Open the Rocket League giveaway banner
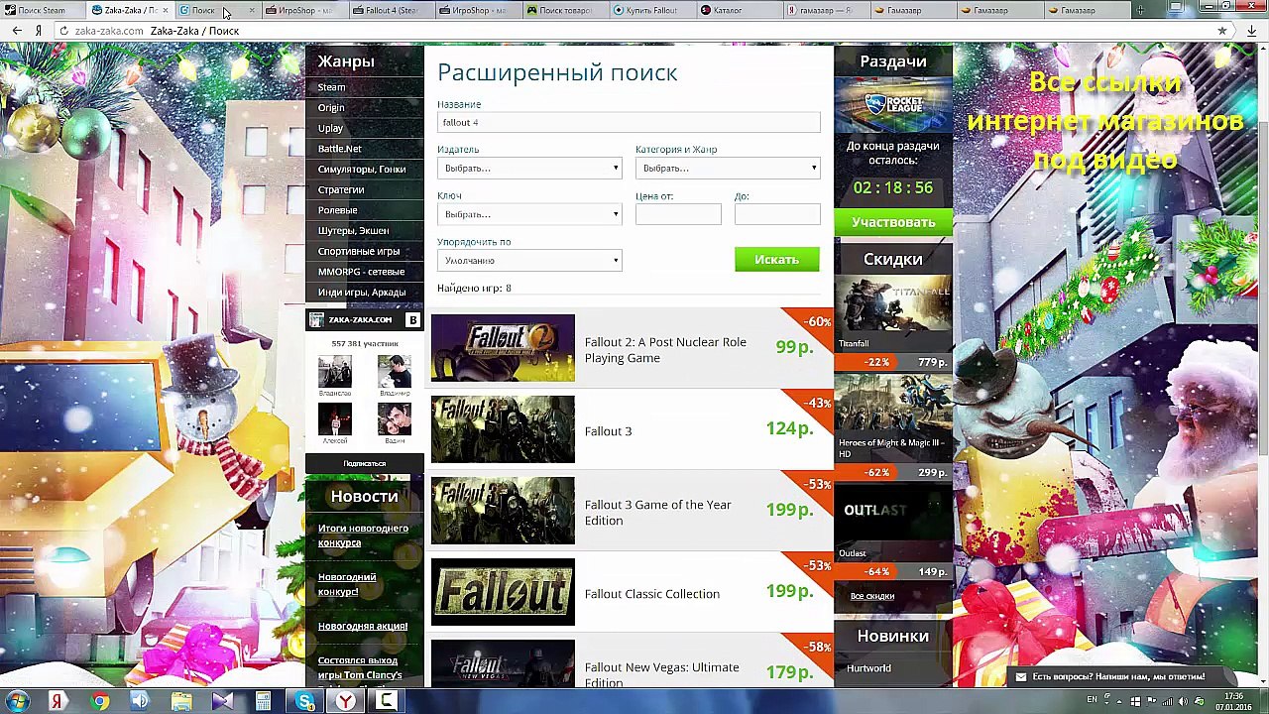 [893, 103]
